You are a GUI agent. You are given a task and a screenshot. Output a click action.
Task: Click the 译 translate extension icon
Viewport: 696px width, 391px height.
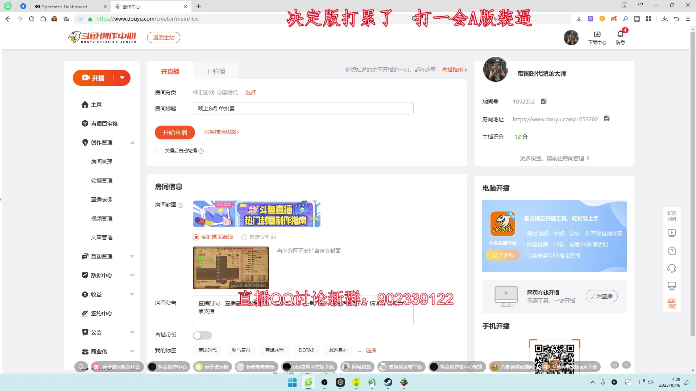[590, 19]
